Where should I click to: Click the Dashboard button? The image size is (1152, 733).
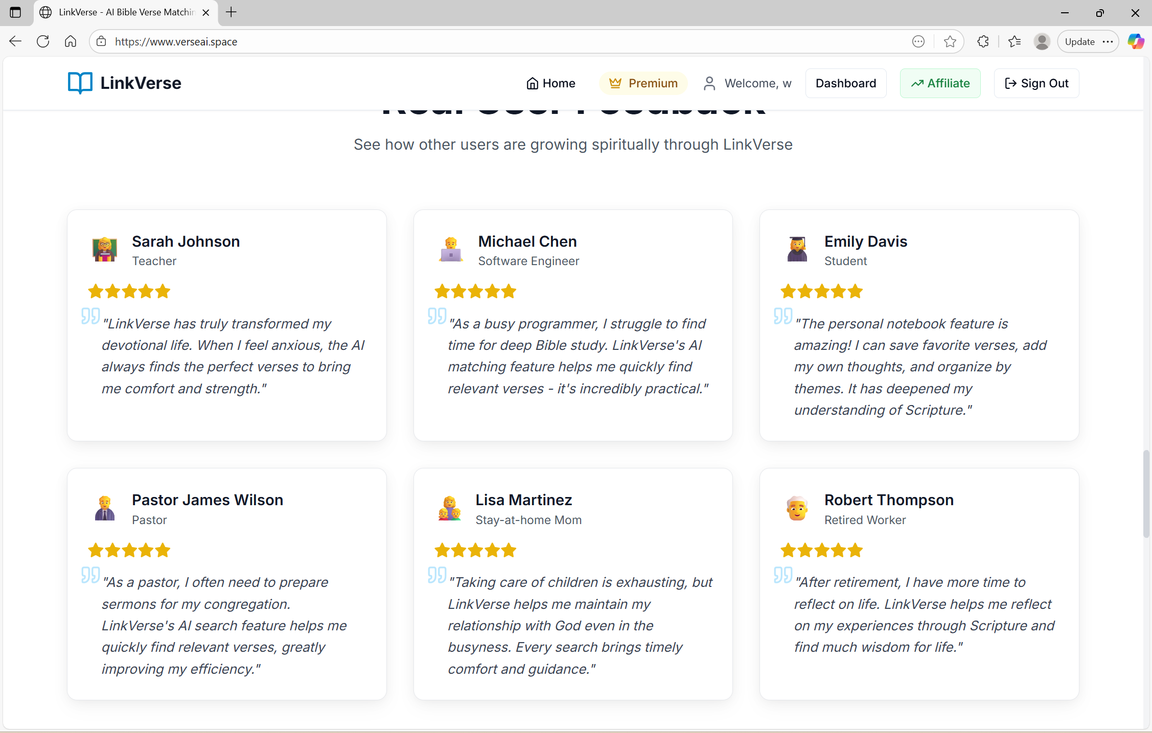click(x=845, y=83)
